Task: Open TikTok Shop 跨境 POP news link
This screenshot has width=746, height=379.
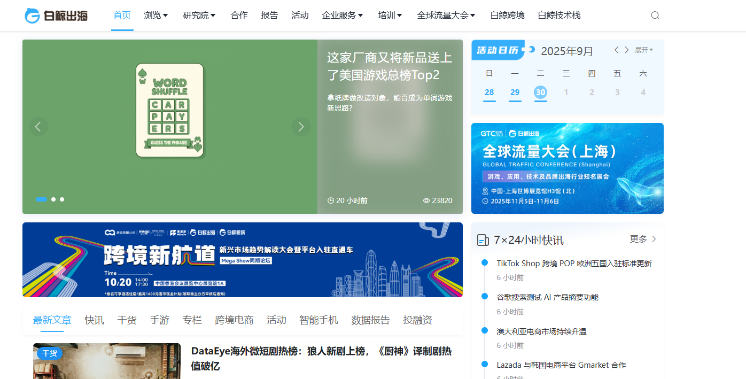Action: coord(574,264)
